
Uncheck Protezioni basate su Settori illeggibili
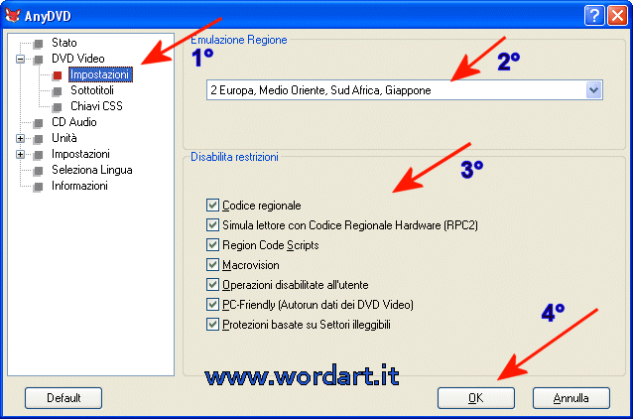click(x=212, y=325)
